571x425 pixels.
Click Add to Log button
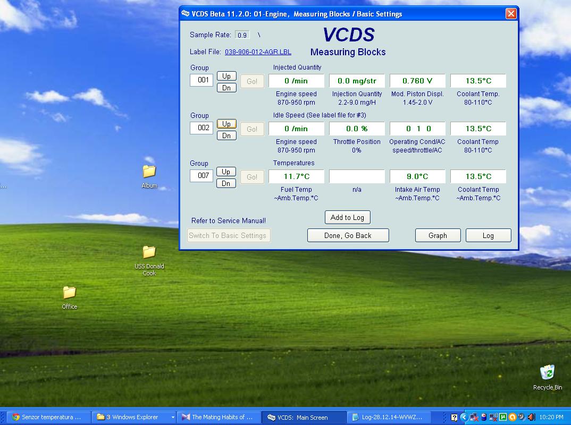347,217
